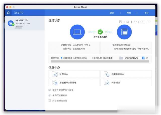The width and height of the screenshot is (161, 115).
Task: Click the laptop computer circle icon
Action: [x=77, y=32]
